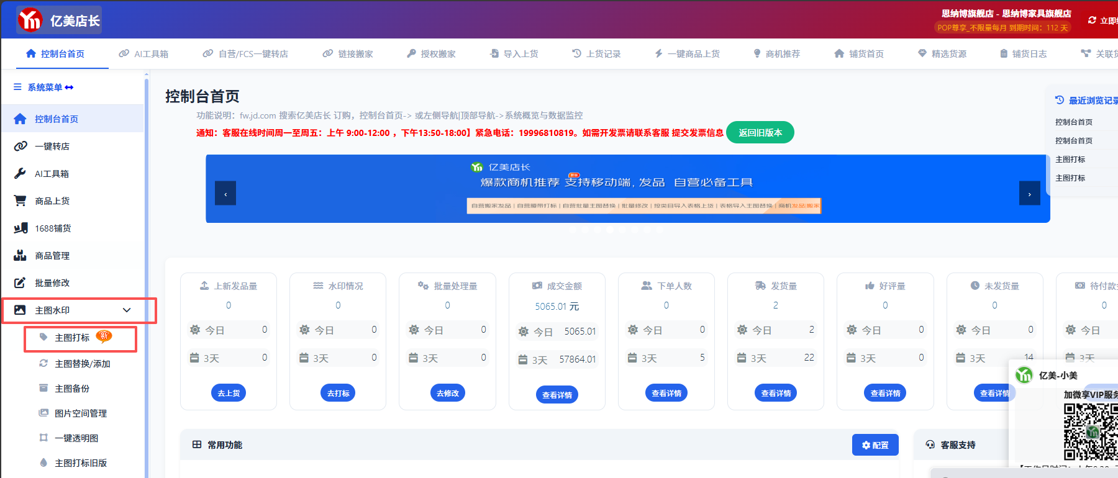Screen dimensions: 1118x478
Task: Click the 立即 refresh icon at top right
Action: pyautogui.click(x=1092, y=20)
